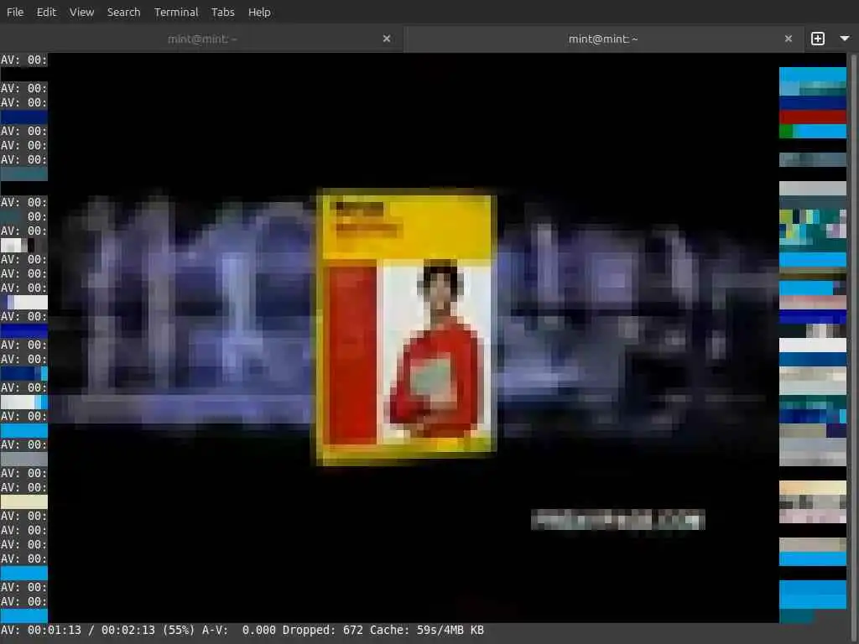Open the Search menu
The image size is (859, 644).
(124, 12)
